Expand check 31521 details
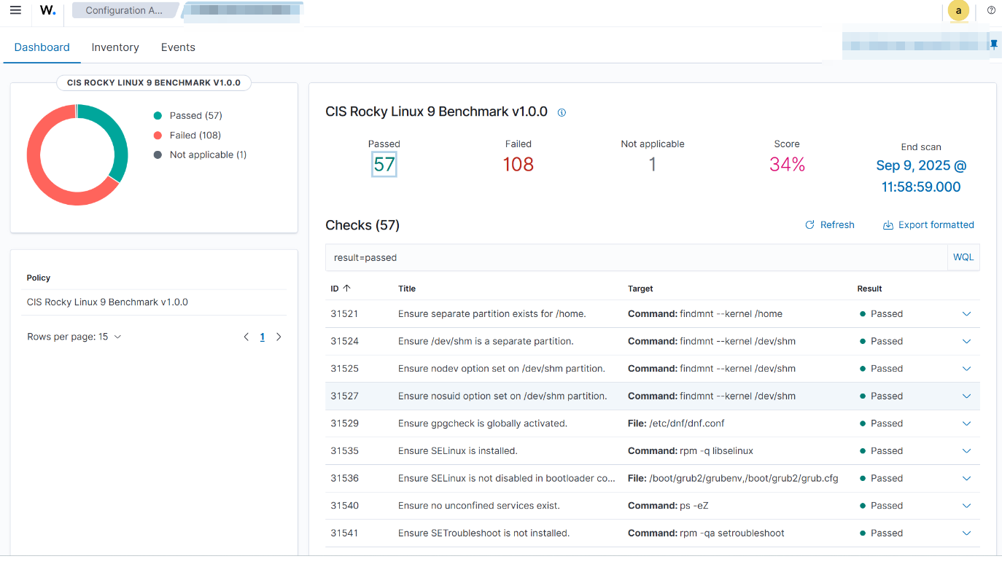 point(966,314)
